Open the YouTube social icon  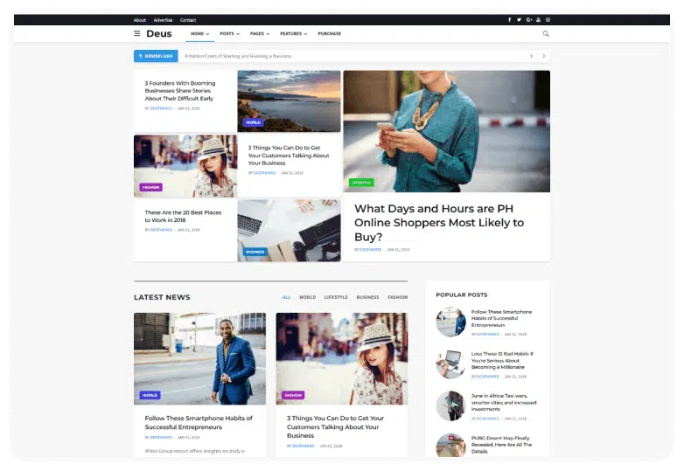pyautogui.click(x=538, y=19)
